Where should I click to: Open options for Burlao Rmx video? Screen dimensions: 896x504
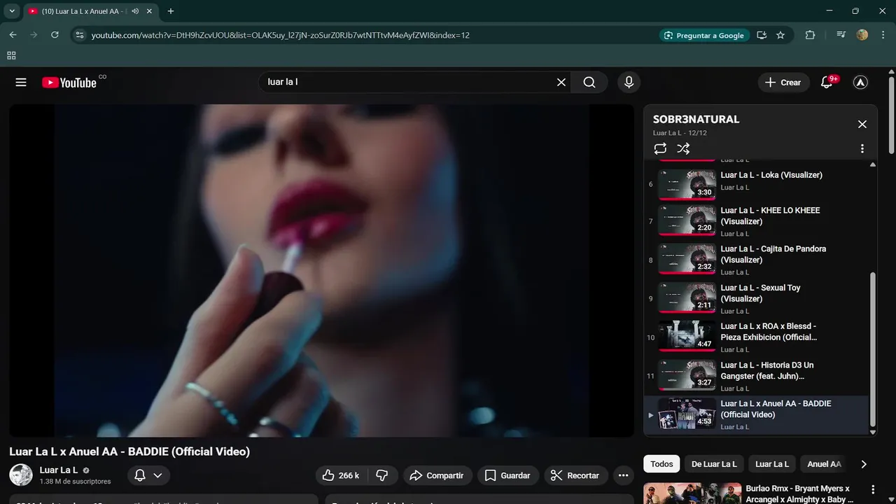pyautogui.click(x=872, y=489)
